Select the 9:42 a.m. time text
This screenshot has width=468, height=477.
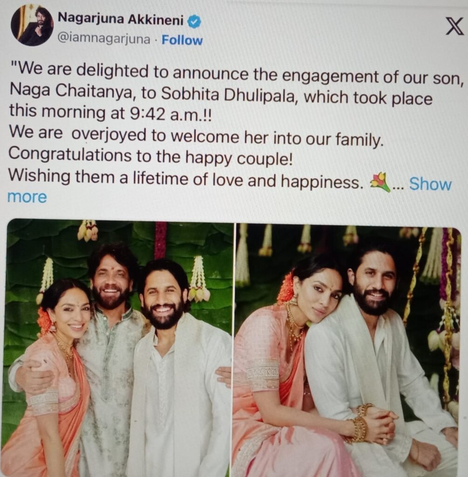[x=170, y=116]
